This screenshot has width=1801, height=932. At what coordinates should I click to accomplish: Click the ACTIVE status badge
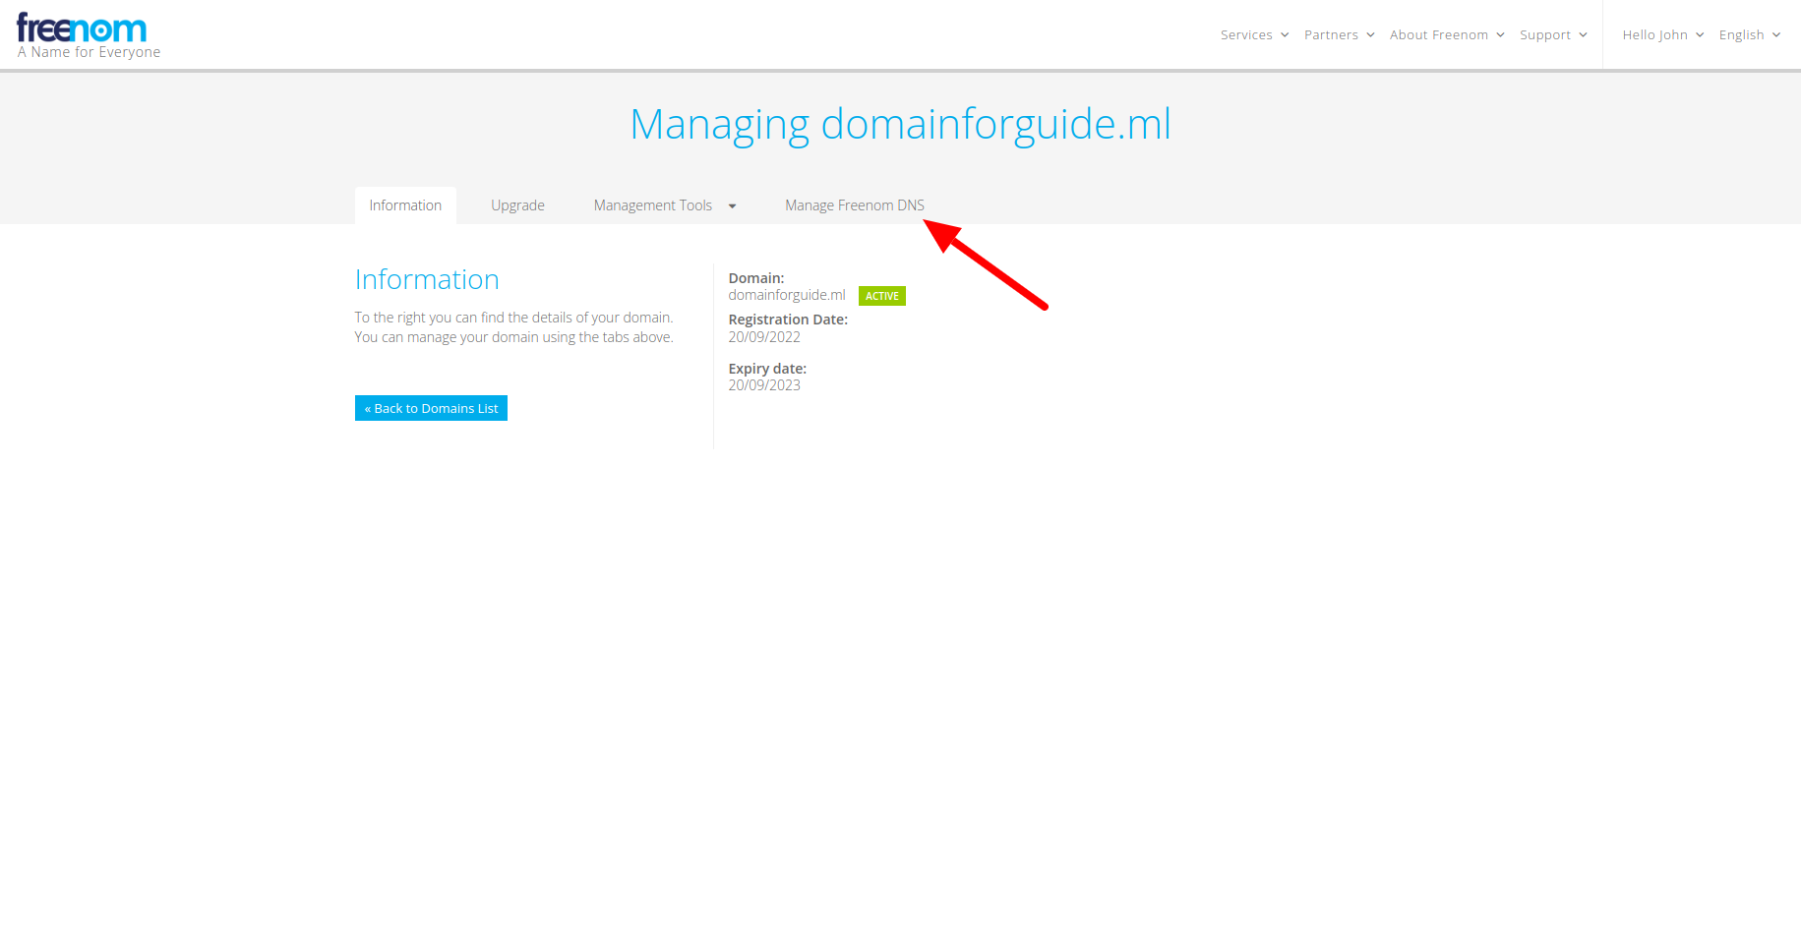882,296
